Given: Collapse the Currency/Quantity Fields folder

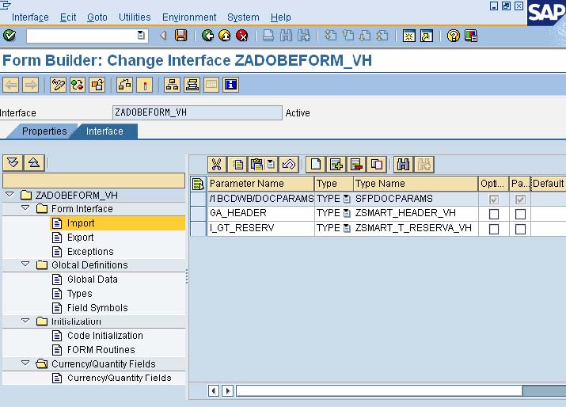Looking at the screenshot, I should 25,363.
